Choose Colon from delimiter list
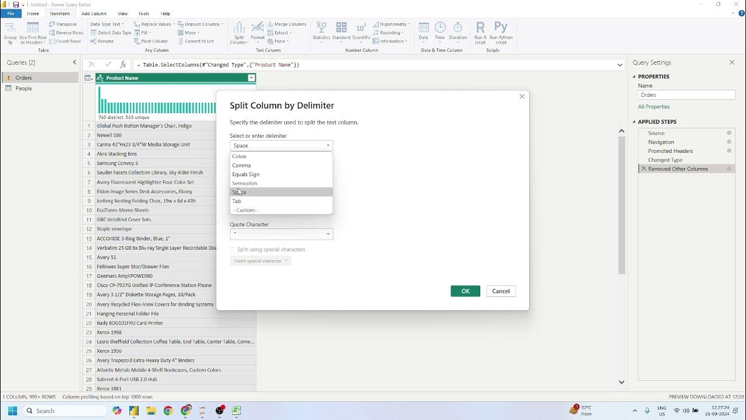The height and width of the screenshot is (420, 746). (281, 156)
